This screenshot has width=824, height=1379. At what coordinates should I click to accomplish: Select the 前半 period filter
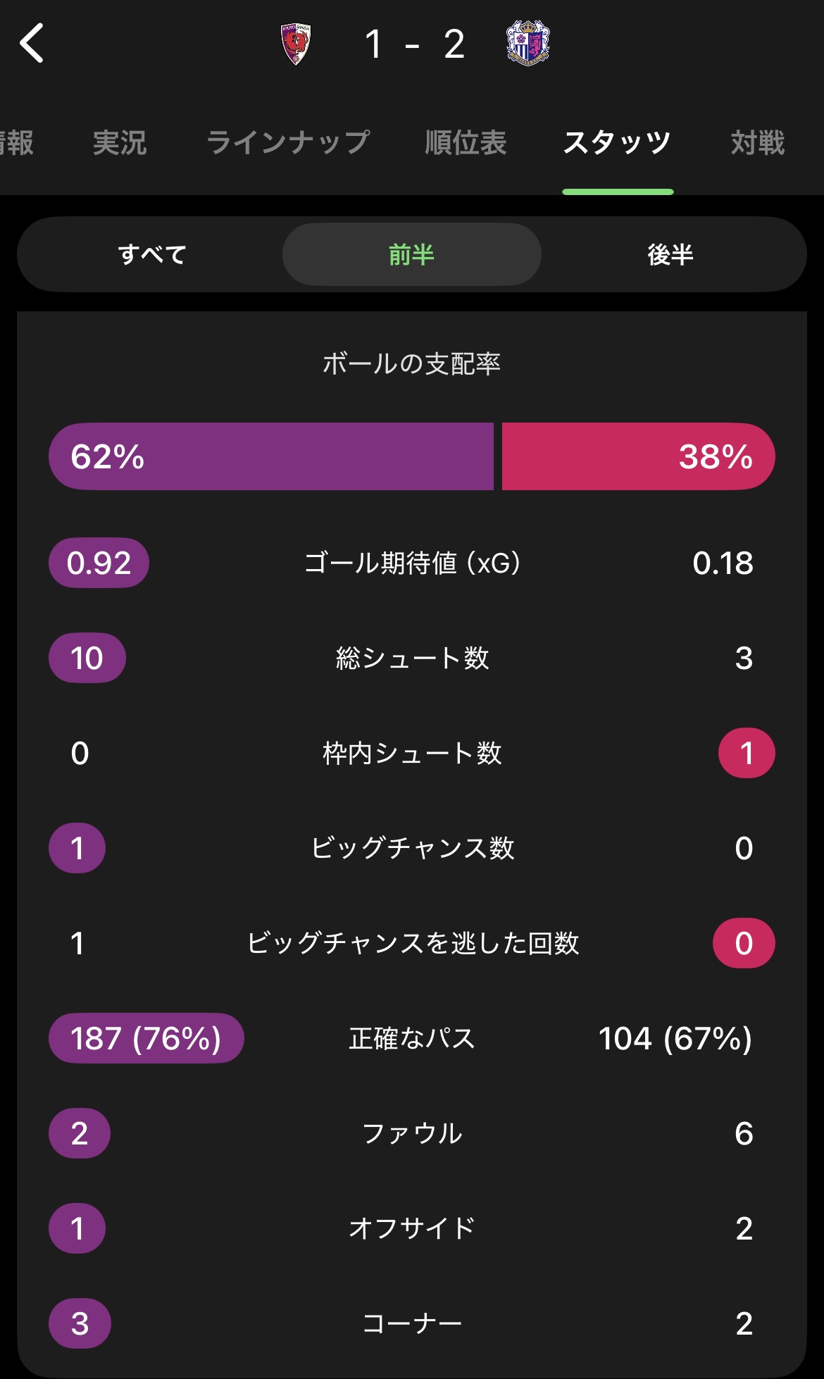(x=411, y=254)
